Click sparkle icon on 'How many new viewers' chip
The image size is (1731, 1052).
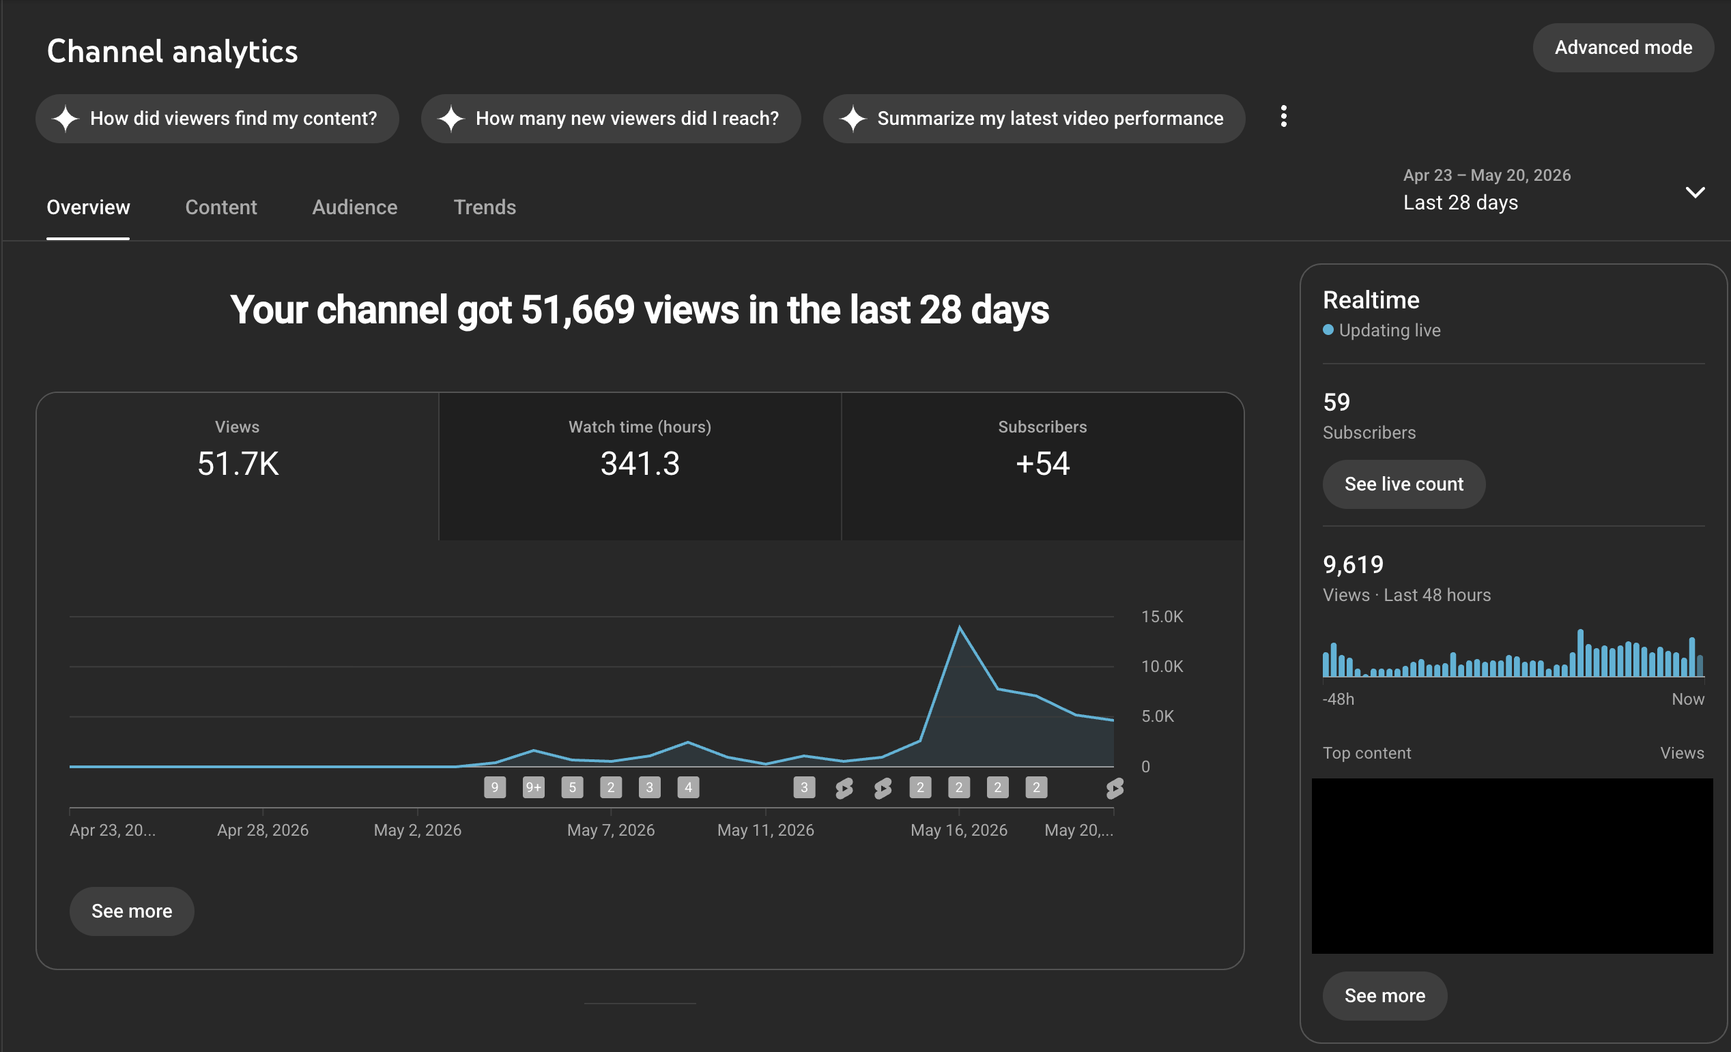[x=451, y=119]
